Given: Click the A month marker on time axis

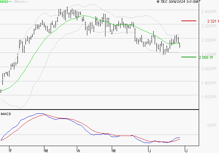Looking at the screenshot, I should point(79,151).
